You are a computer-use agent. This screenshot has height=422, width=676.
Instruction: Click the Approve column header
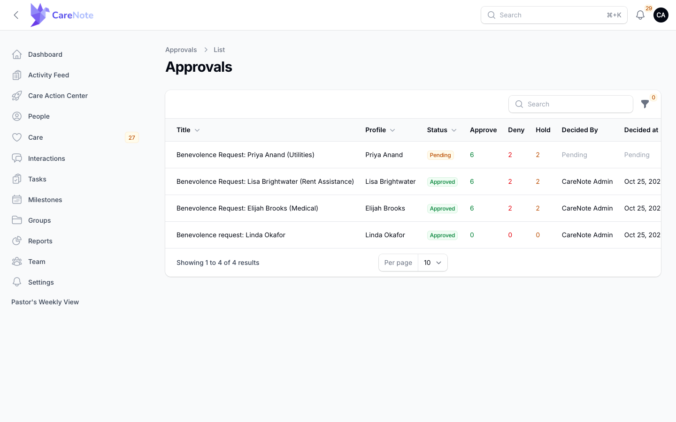click(483, 130)
